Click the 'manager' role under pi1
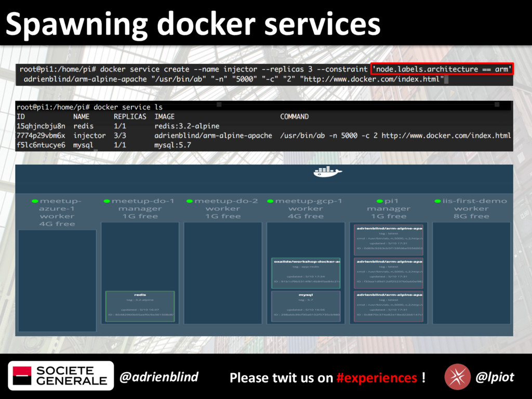This screenshot has height=399, width=532. 389,209
